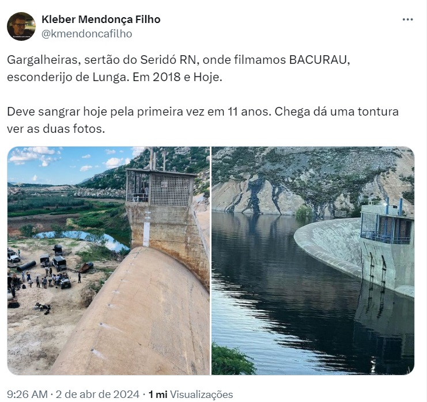This screenshot has height=402, width=427.
Task: Open Kleber Mendonça Filho's profile avatar
Action: pos(21,26)
